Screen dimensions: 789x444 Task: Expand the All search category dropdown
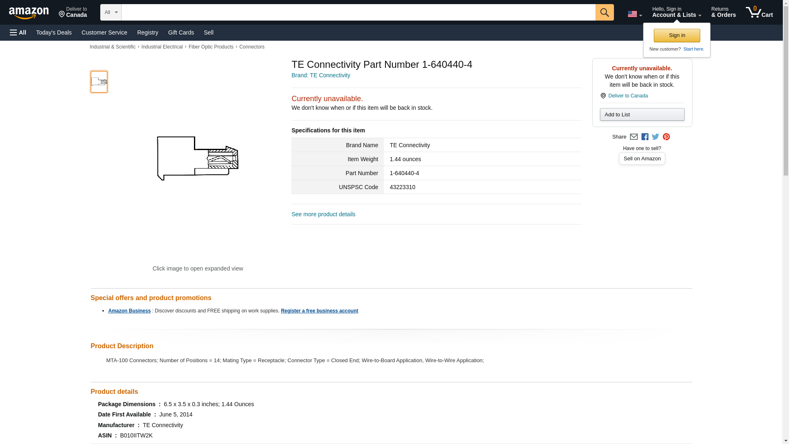click(111, 12)
